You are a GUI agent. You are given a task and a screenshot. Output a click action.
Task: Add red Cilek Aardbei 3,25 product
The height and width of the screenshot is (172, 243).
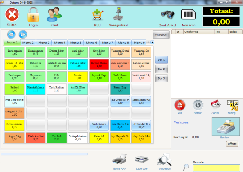tap(36, 138)
